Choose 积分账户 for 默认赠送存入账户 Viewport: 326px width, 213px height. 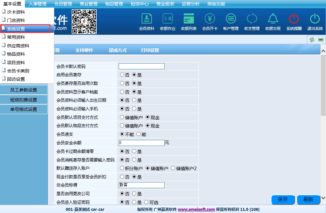pyautogui.click(x=122, y=168)
